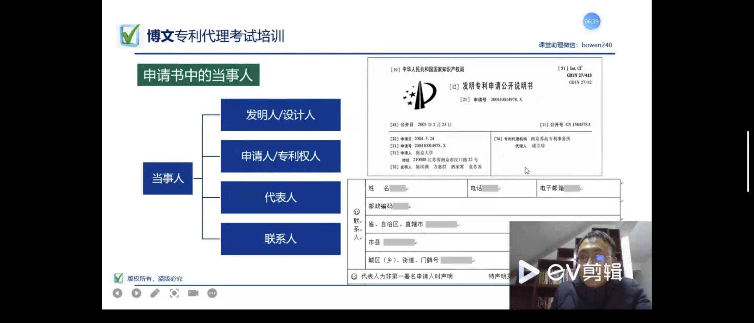754x323 pixels.
Task: Toggle the camera recording icon
Action: (x=193, y=293)
